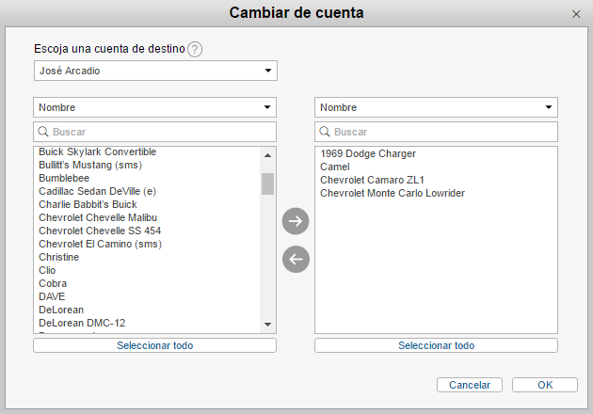
Task: Click right list Seleccionar todo button
Action: coord(436,345)
